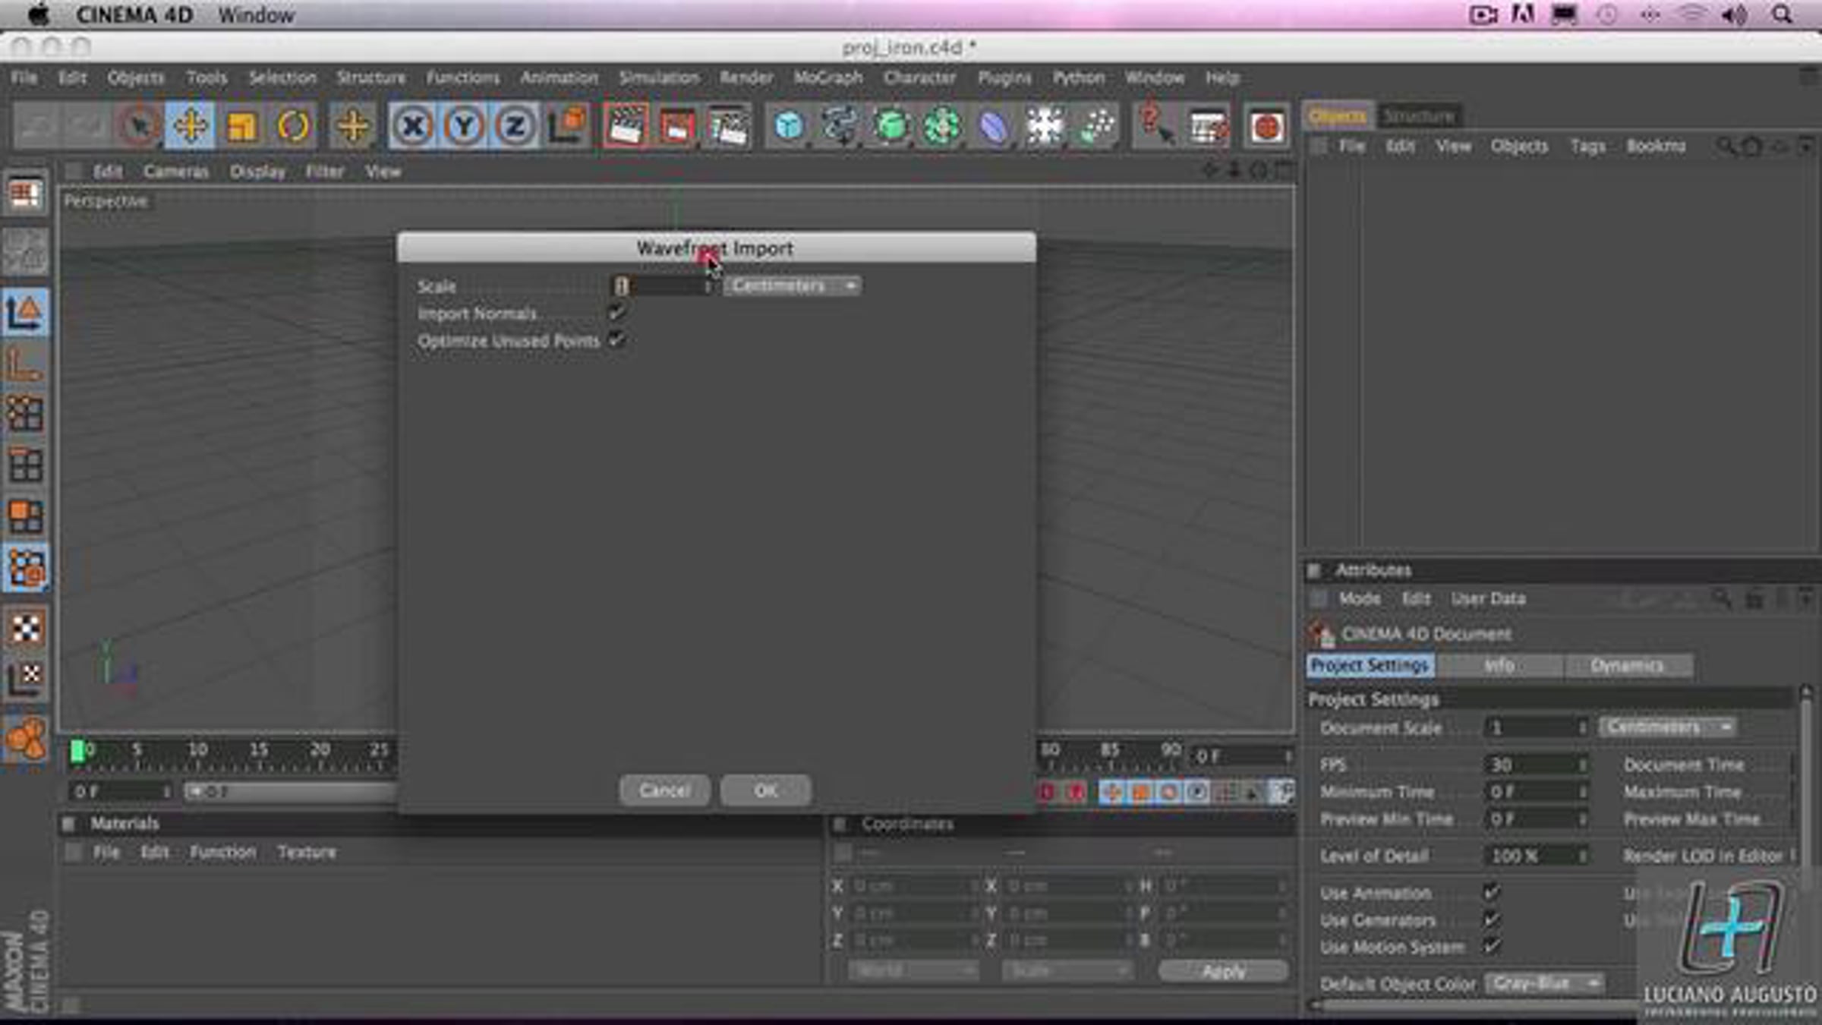Open the World coordinate mode dropdown
The width and height of the screenshot is (1822, 1025).
pos(913,970)
